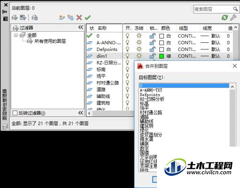Click the search magnifier icon
Image resolution: width=240 pixels, height=188 pixels.
235,9
